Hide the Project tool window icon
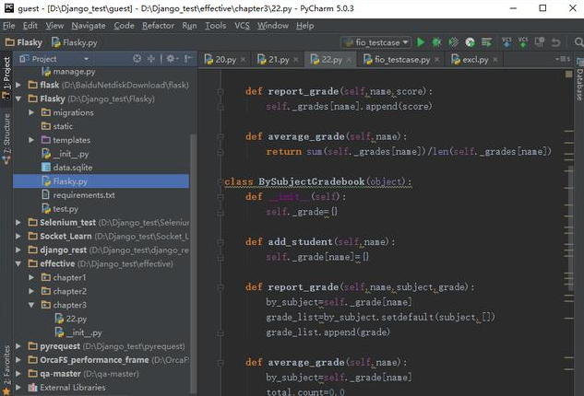Image resolution: width=584 pixels, height=396 pixels. coord(188,59)
